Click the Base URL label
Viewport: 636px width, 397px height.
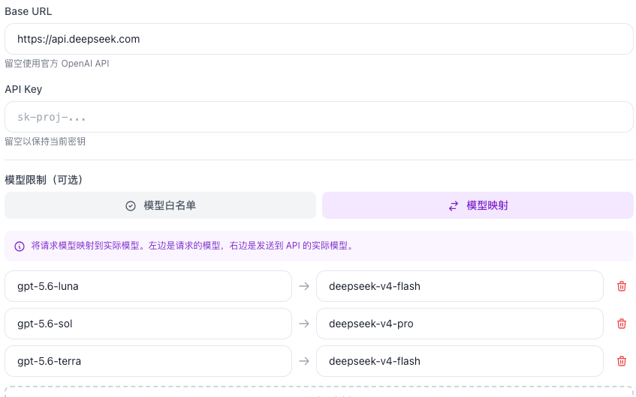(29, 11)
